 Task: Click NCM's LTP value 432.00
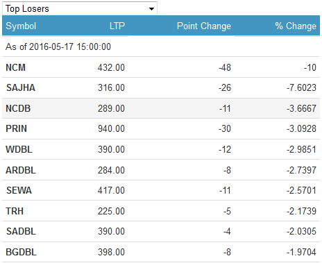pos(111,67)
